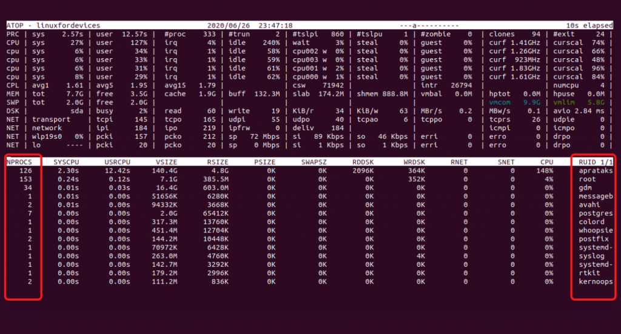Click the sda disk name
Image resolution: width=621 pixels, height=334 pixels.
pos(77,111)
